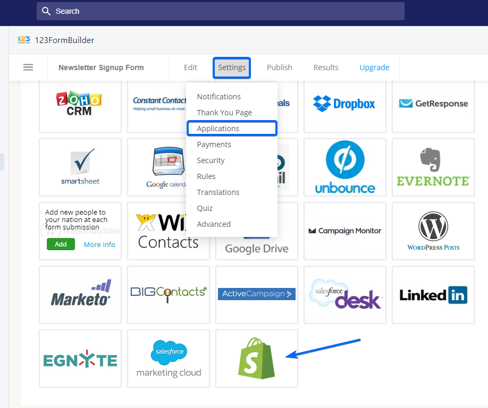The width and height of the screenshot is (488, 408).
Task: Switch to the Publish tab
Action: pos(279,67)
